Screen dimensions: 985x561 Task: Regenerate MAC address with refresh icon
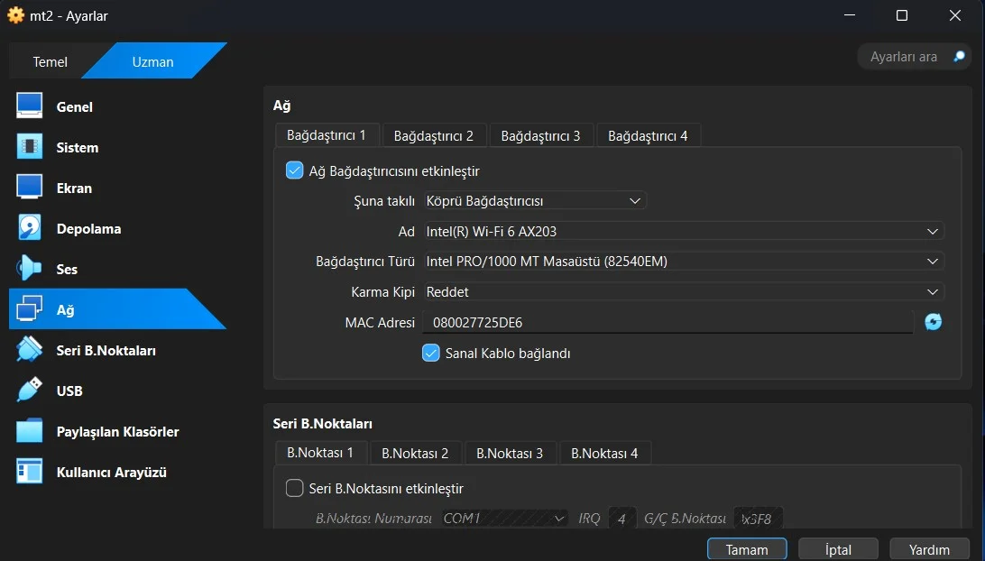click(x=933, y=322)
